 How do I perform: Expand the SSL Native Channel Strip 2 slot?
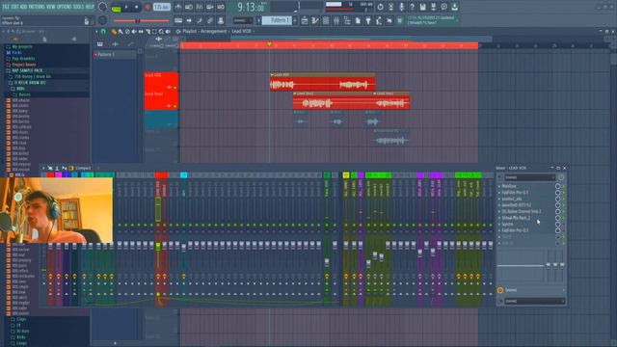click(499, 212)
